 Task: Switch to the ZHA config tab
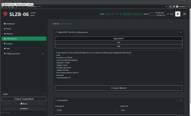pyautogui.click(x=118, y=43)
